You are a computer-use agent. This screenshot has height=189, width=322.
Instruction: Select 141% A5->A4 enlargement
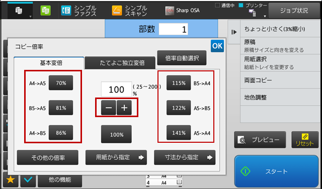click(x=179, y=133)
